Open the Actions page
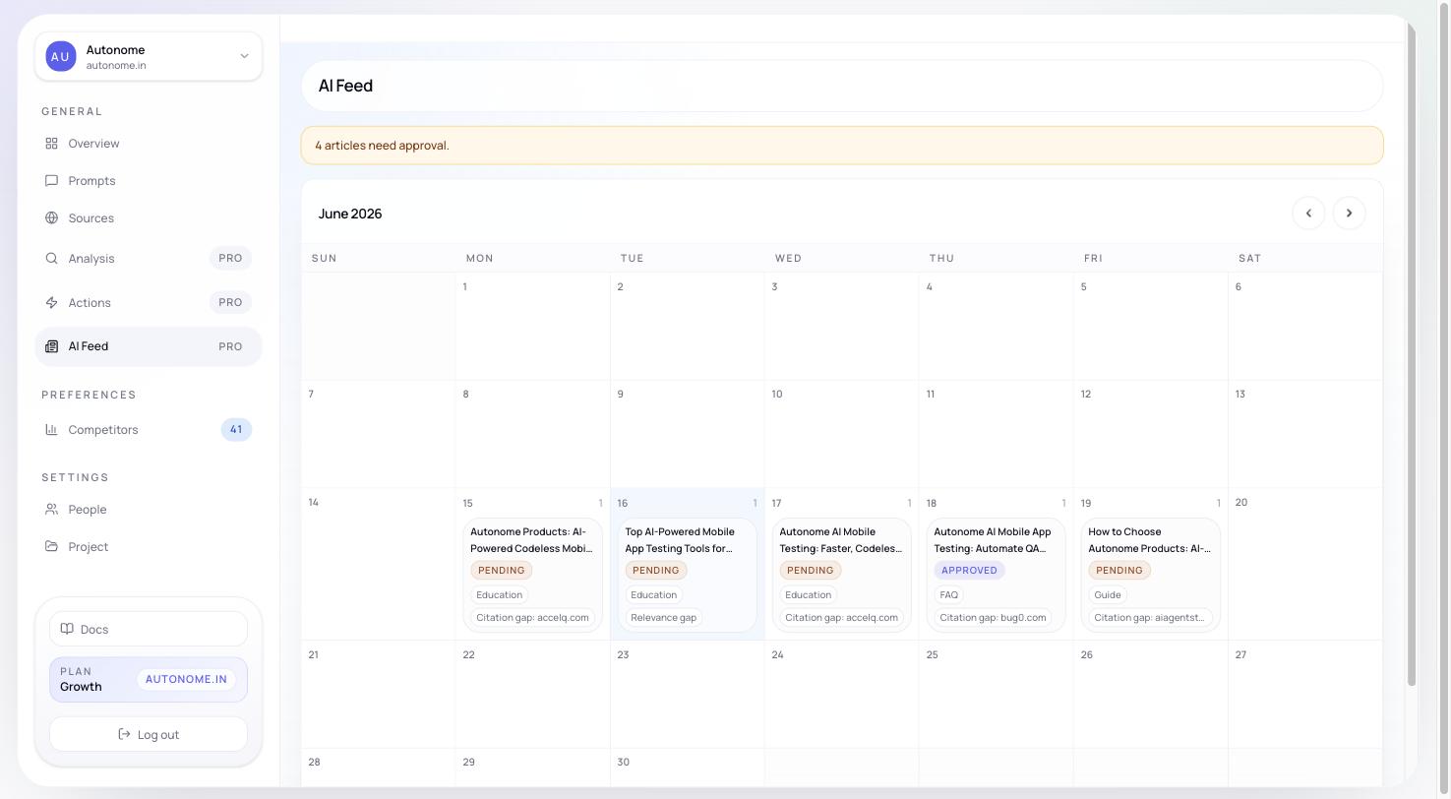 click(149, 303)
